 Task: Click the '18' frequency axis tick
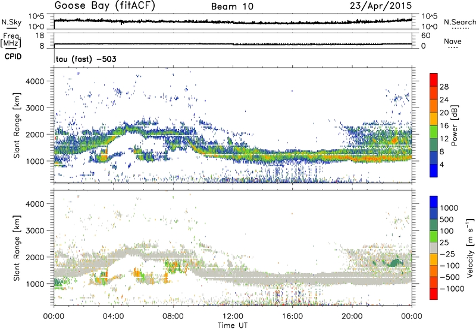[40, 36]
